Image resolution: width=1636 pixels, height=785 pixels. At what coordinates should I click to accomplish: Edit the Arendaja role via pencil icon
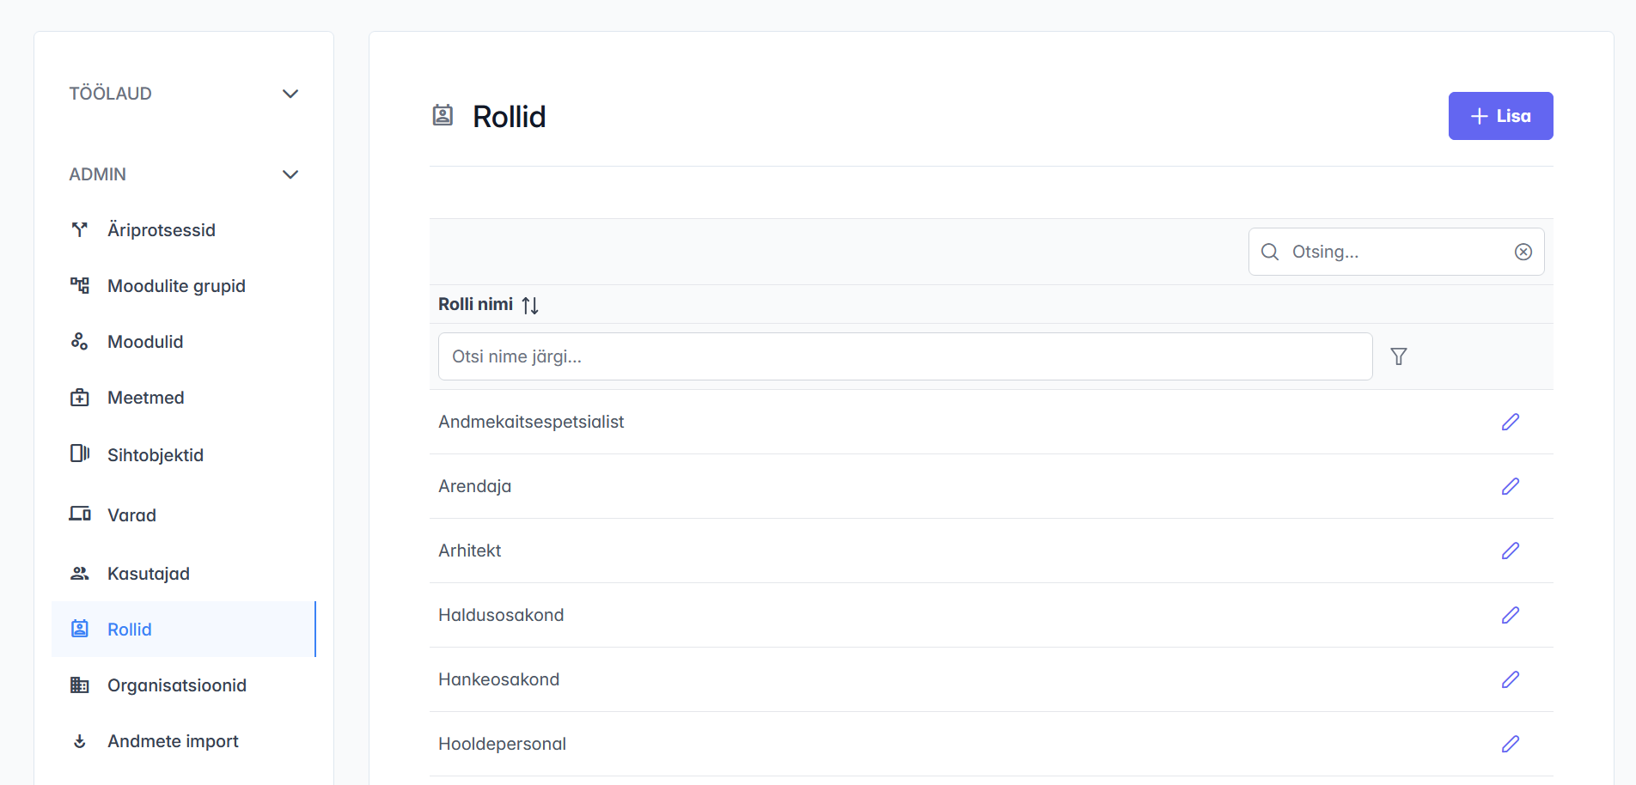1510,486
